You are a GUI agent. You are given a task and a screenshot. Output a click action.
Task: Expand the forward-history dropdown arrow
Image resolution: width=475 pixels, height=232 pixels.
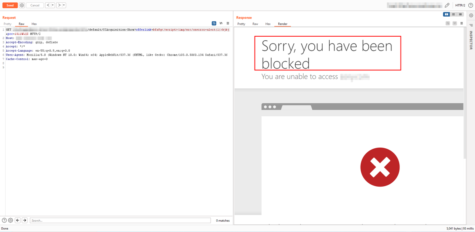pos(63,5)
